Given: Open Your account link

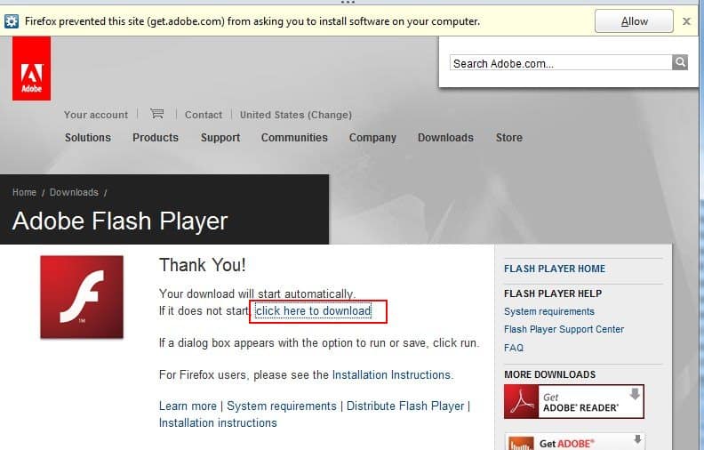Looking at the screenshot, I should (96, 115).
